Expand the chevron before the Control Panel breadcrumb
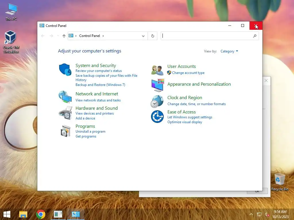The image size is (294, 220). pos(76,36)
